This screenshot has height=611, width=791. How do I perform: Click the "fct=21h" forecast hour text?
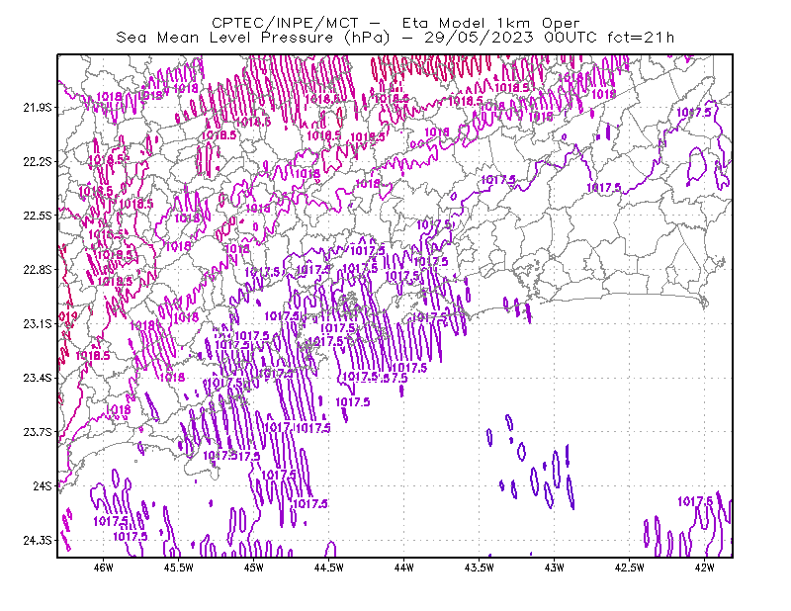point(640,38)
